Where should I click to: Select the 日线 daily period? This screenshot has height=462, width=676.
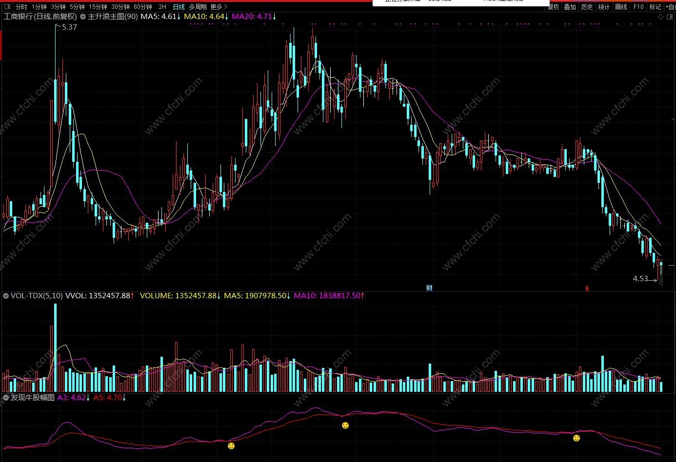(x=179, y=7)
